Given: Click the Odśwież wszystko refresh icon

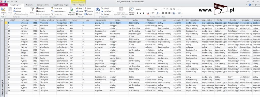Looking at the screenshot, I should coord(71,10).
